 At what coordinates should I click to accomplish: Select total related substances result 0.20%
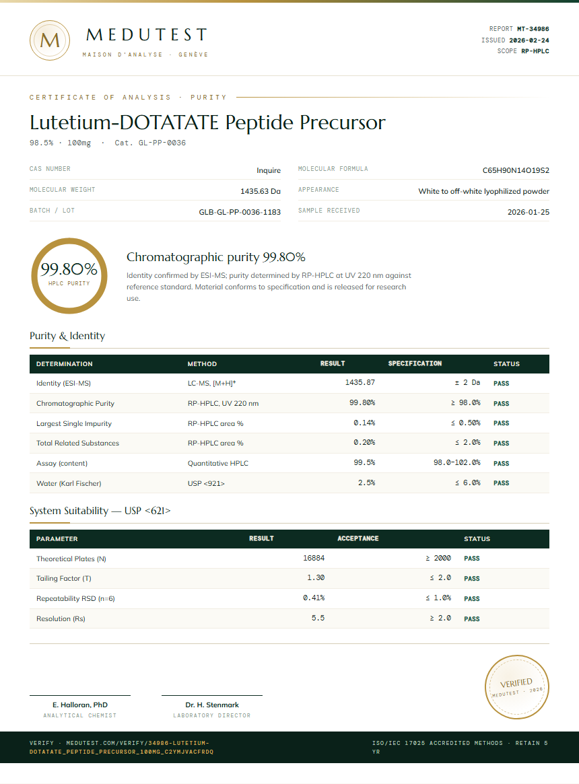click(x=364, y=443)
